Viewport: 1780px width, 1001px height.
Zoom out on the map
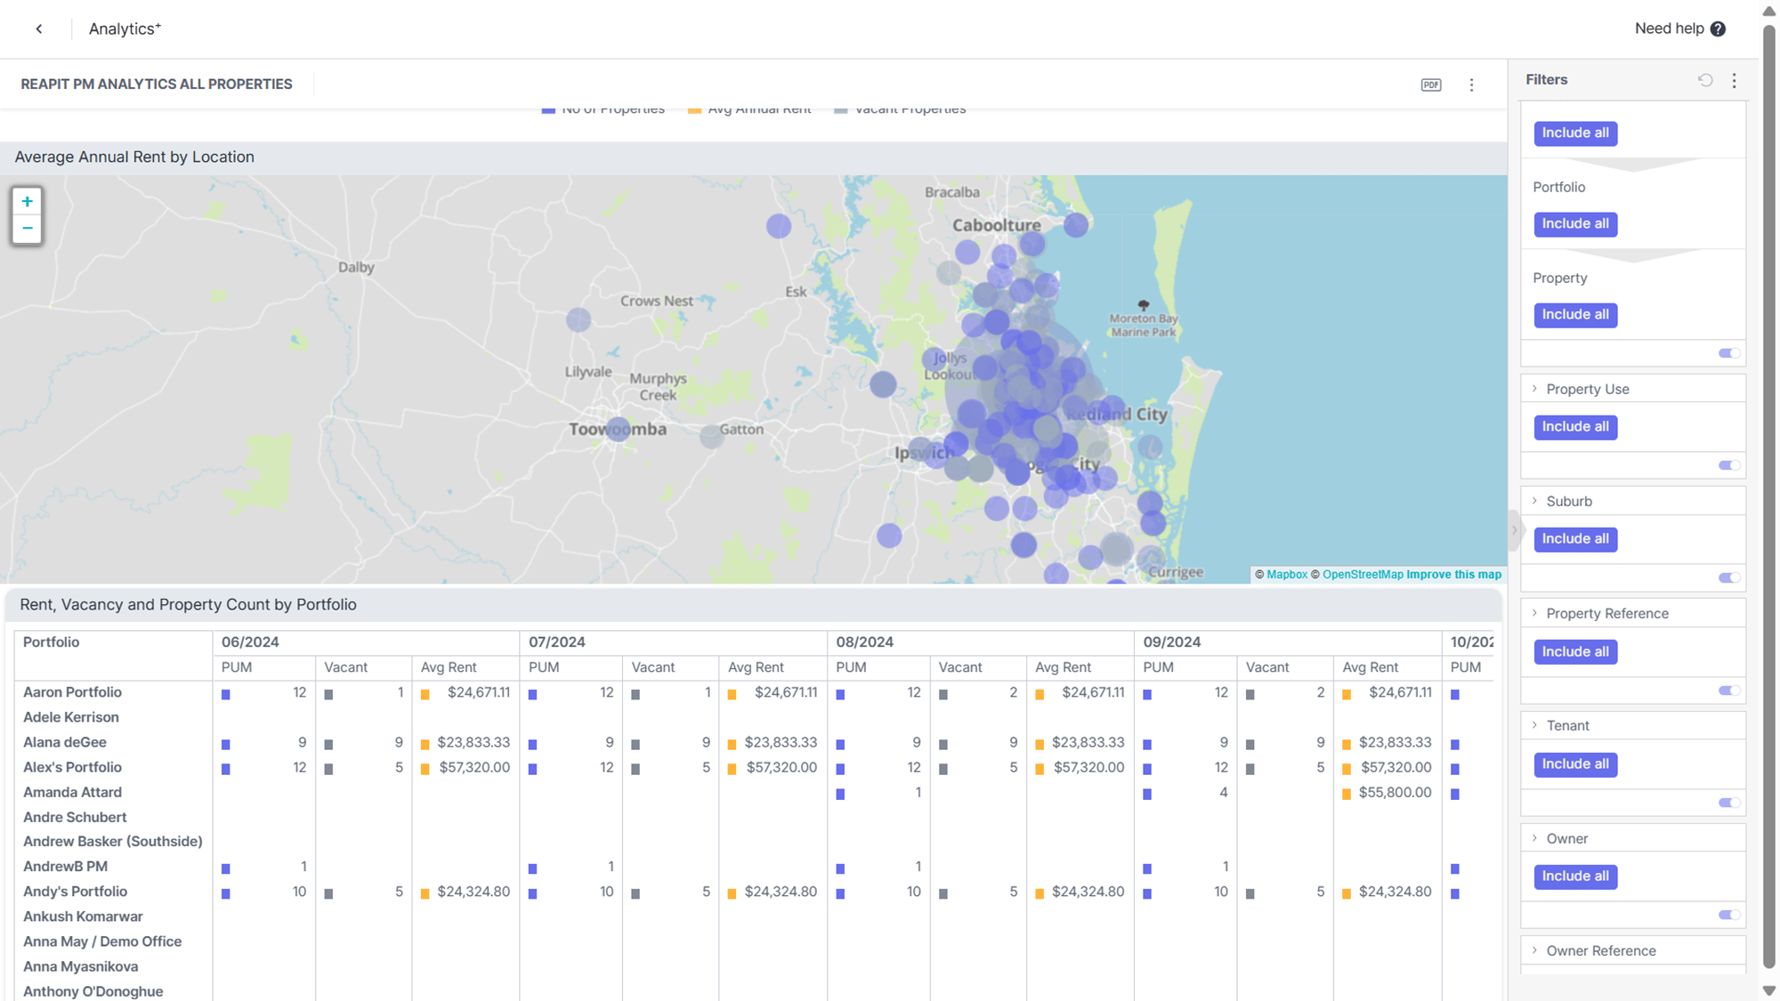[27, 229]
